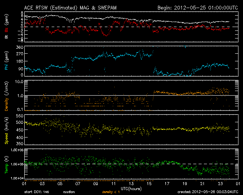243x195 pixels.
Task: Click the '23' hour tick label
Action: pyautogui.click(x=220, y=184)
